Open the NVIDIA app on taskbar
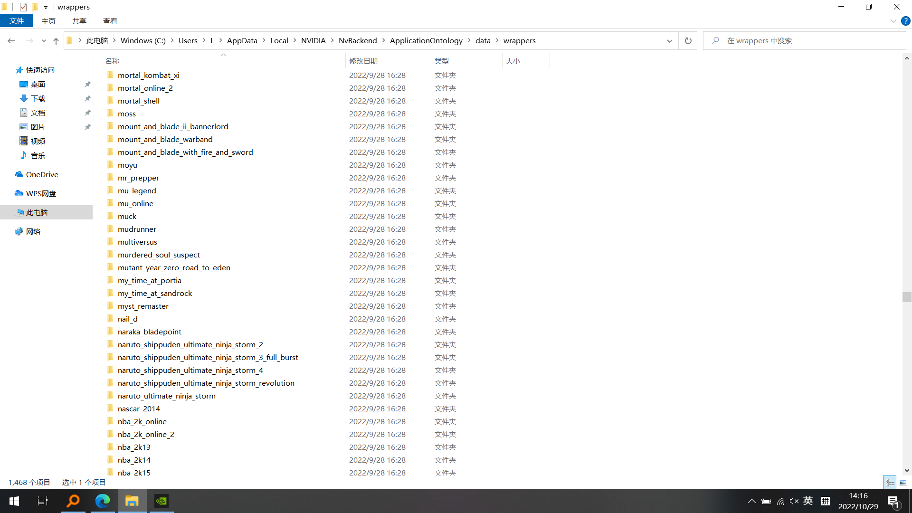The height and width of the screenshot is (513, 912). pos(161,501)
